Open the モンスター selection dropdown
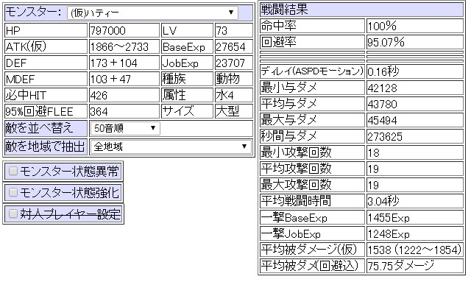Screen dimensions: 471x282 (x=152, y=13)
